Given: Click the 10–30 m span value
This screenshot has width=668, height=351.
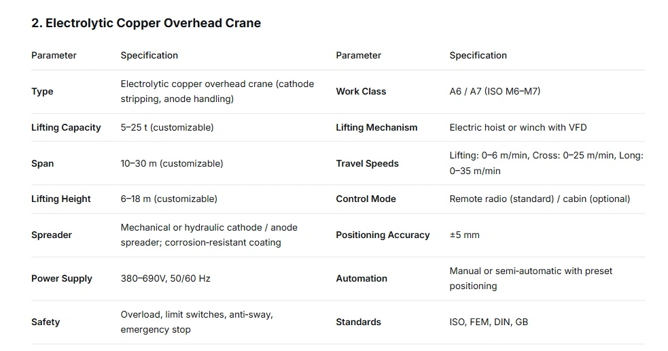Looking at the screenshot, I should click(x=172, y=163).
